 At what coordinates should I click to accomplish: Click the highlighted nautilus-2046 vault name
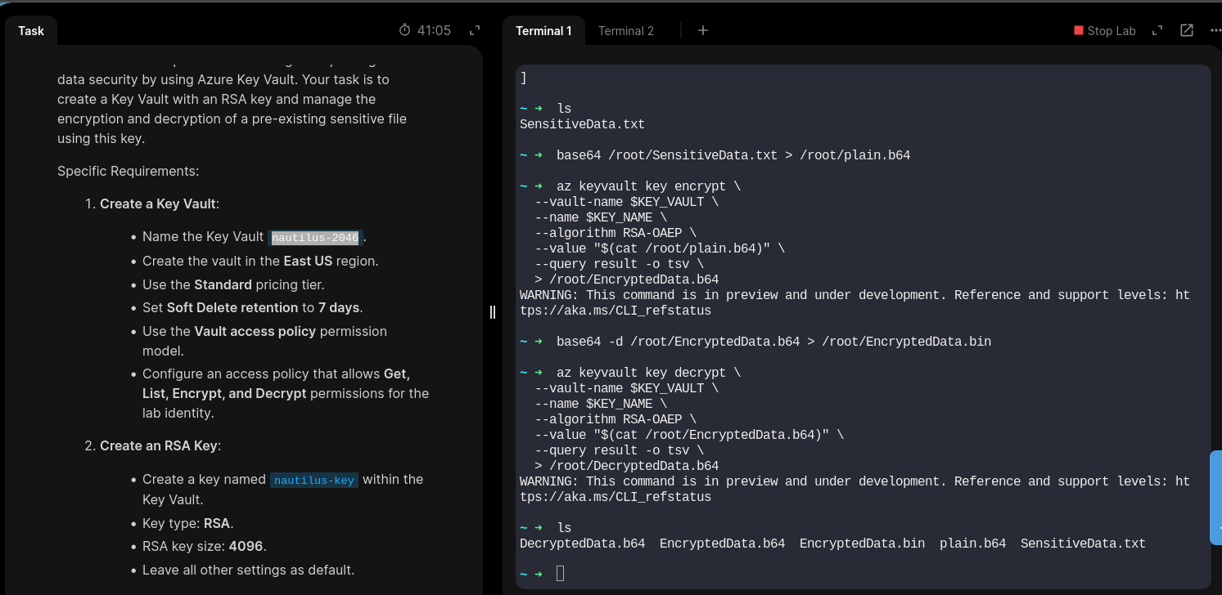[x=315, y=238]
